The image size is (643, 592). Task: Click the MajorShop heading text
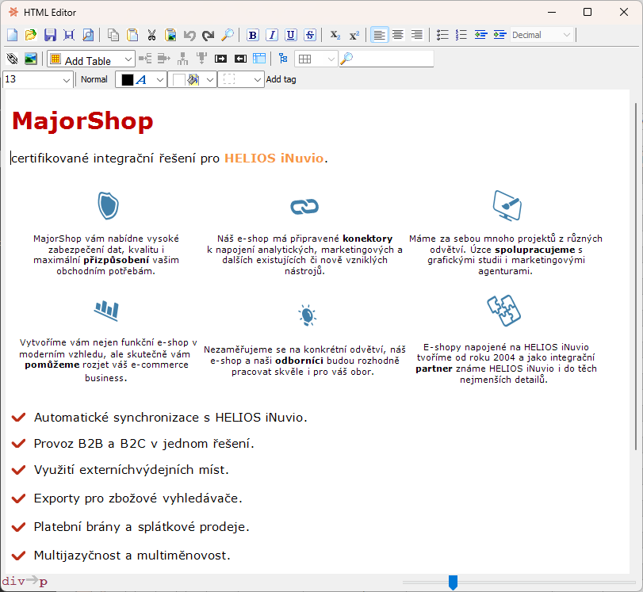pos(82,121)
